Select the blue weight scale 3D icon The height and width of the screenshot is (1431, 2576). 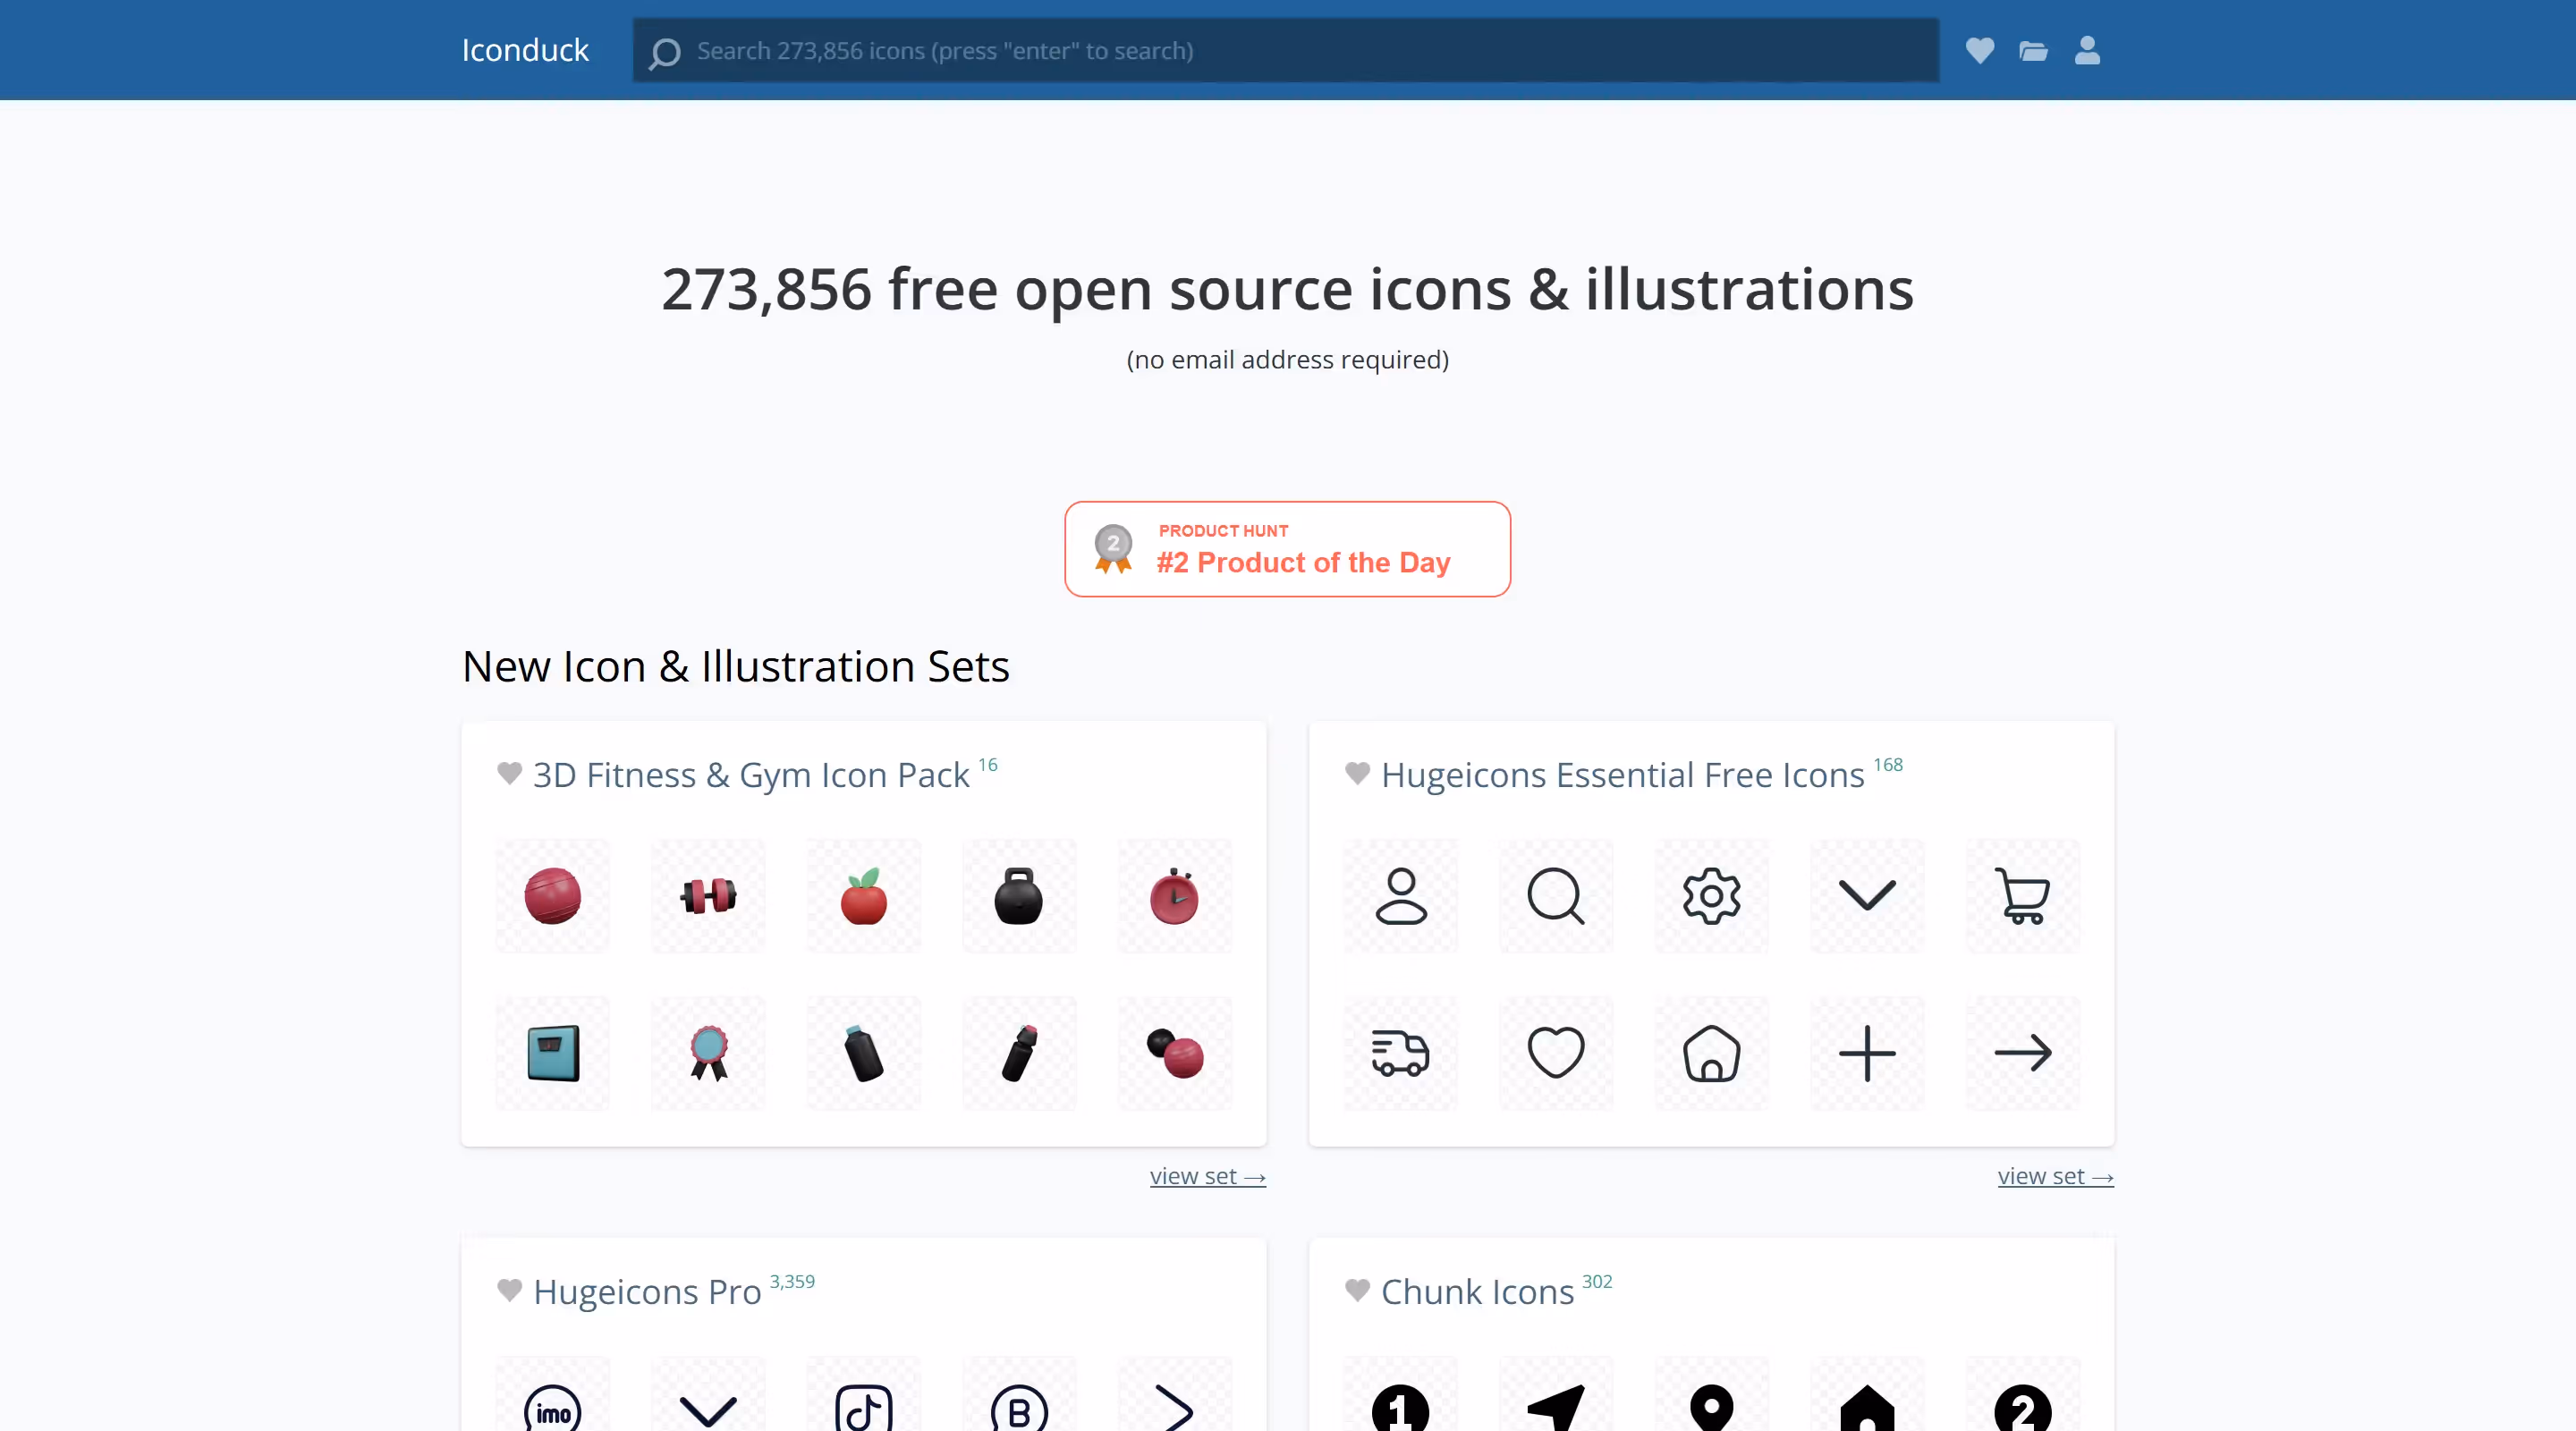pos(553,1052)
